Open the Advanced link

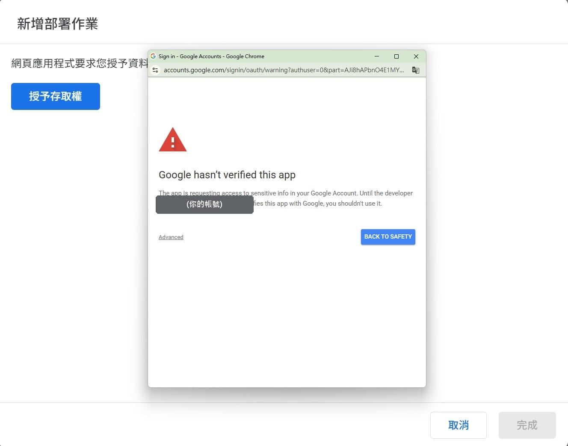(171, 237)
